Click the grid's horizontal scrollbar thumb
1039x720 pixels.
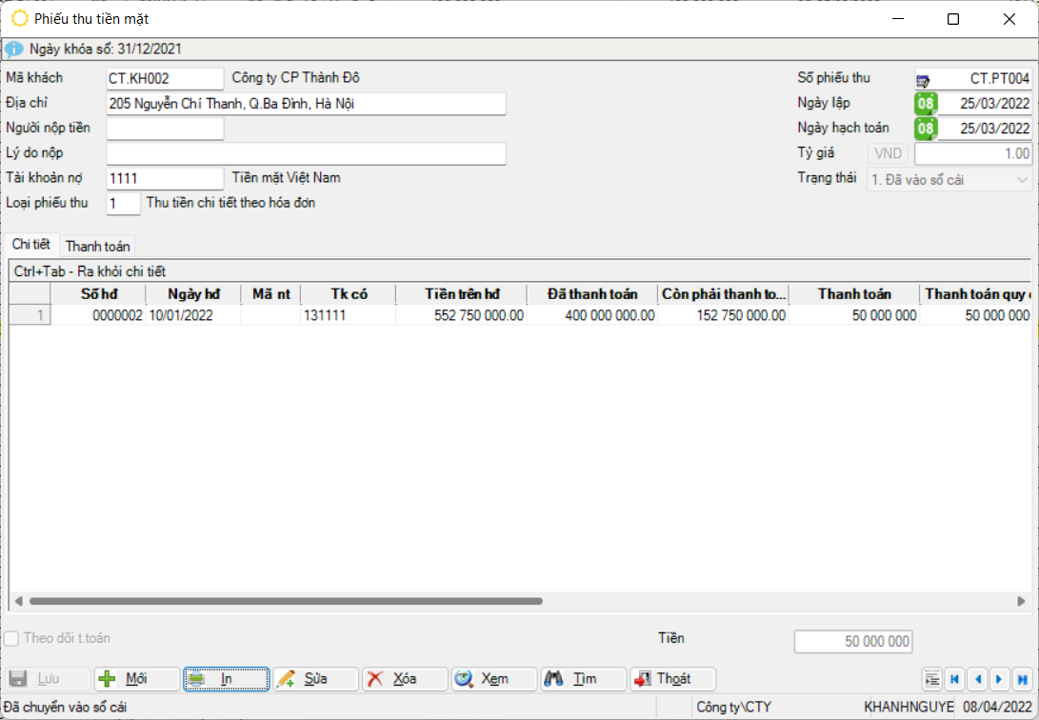[x=286, y=602]
